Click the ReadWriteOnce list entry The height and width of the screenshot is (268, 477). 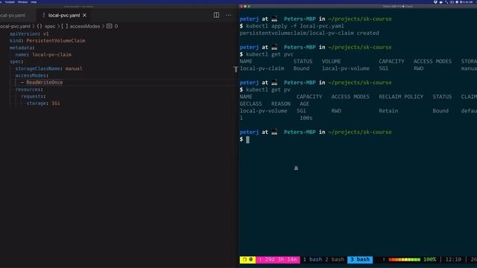tap(44, 83)
